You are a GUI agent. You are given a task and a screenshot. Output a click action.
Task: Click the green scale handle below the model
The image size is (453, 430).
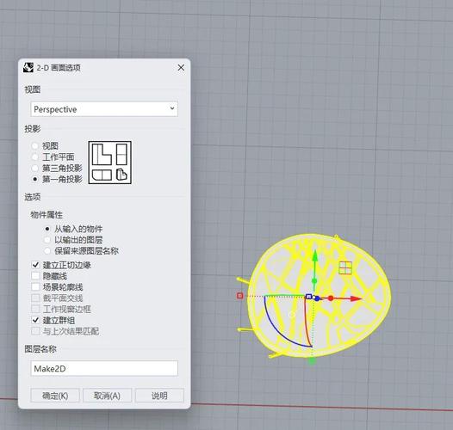(312, 361)
